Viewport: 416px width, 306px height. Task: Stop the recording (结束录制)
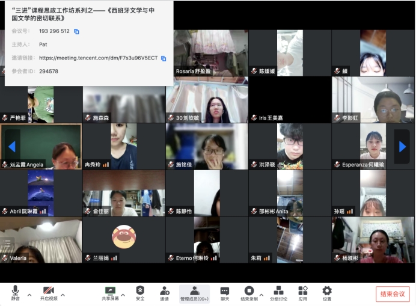(x=249, y=292)
